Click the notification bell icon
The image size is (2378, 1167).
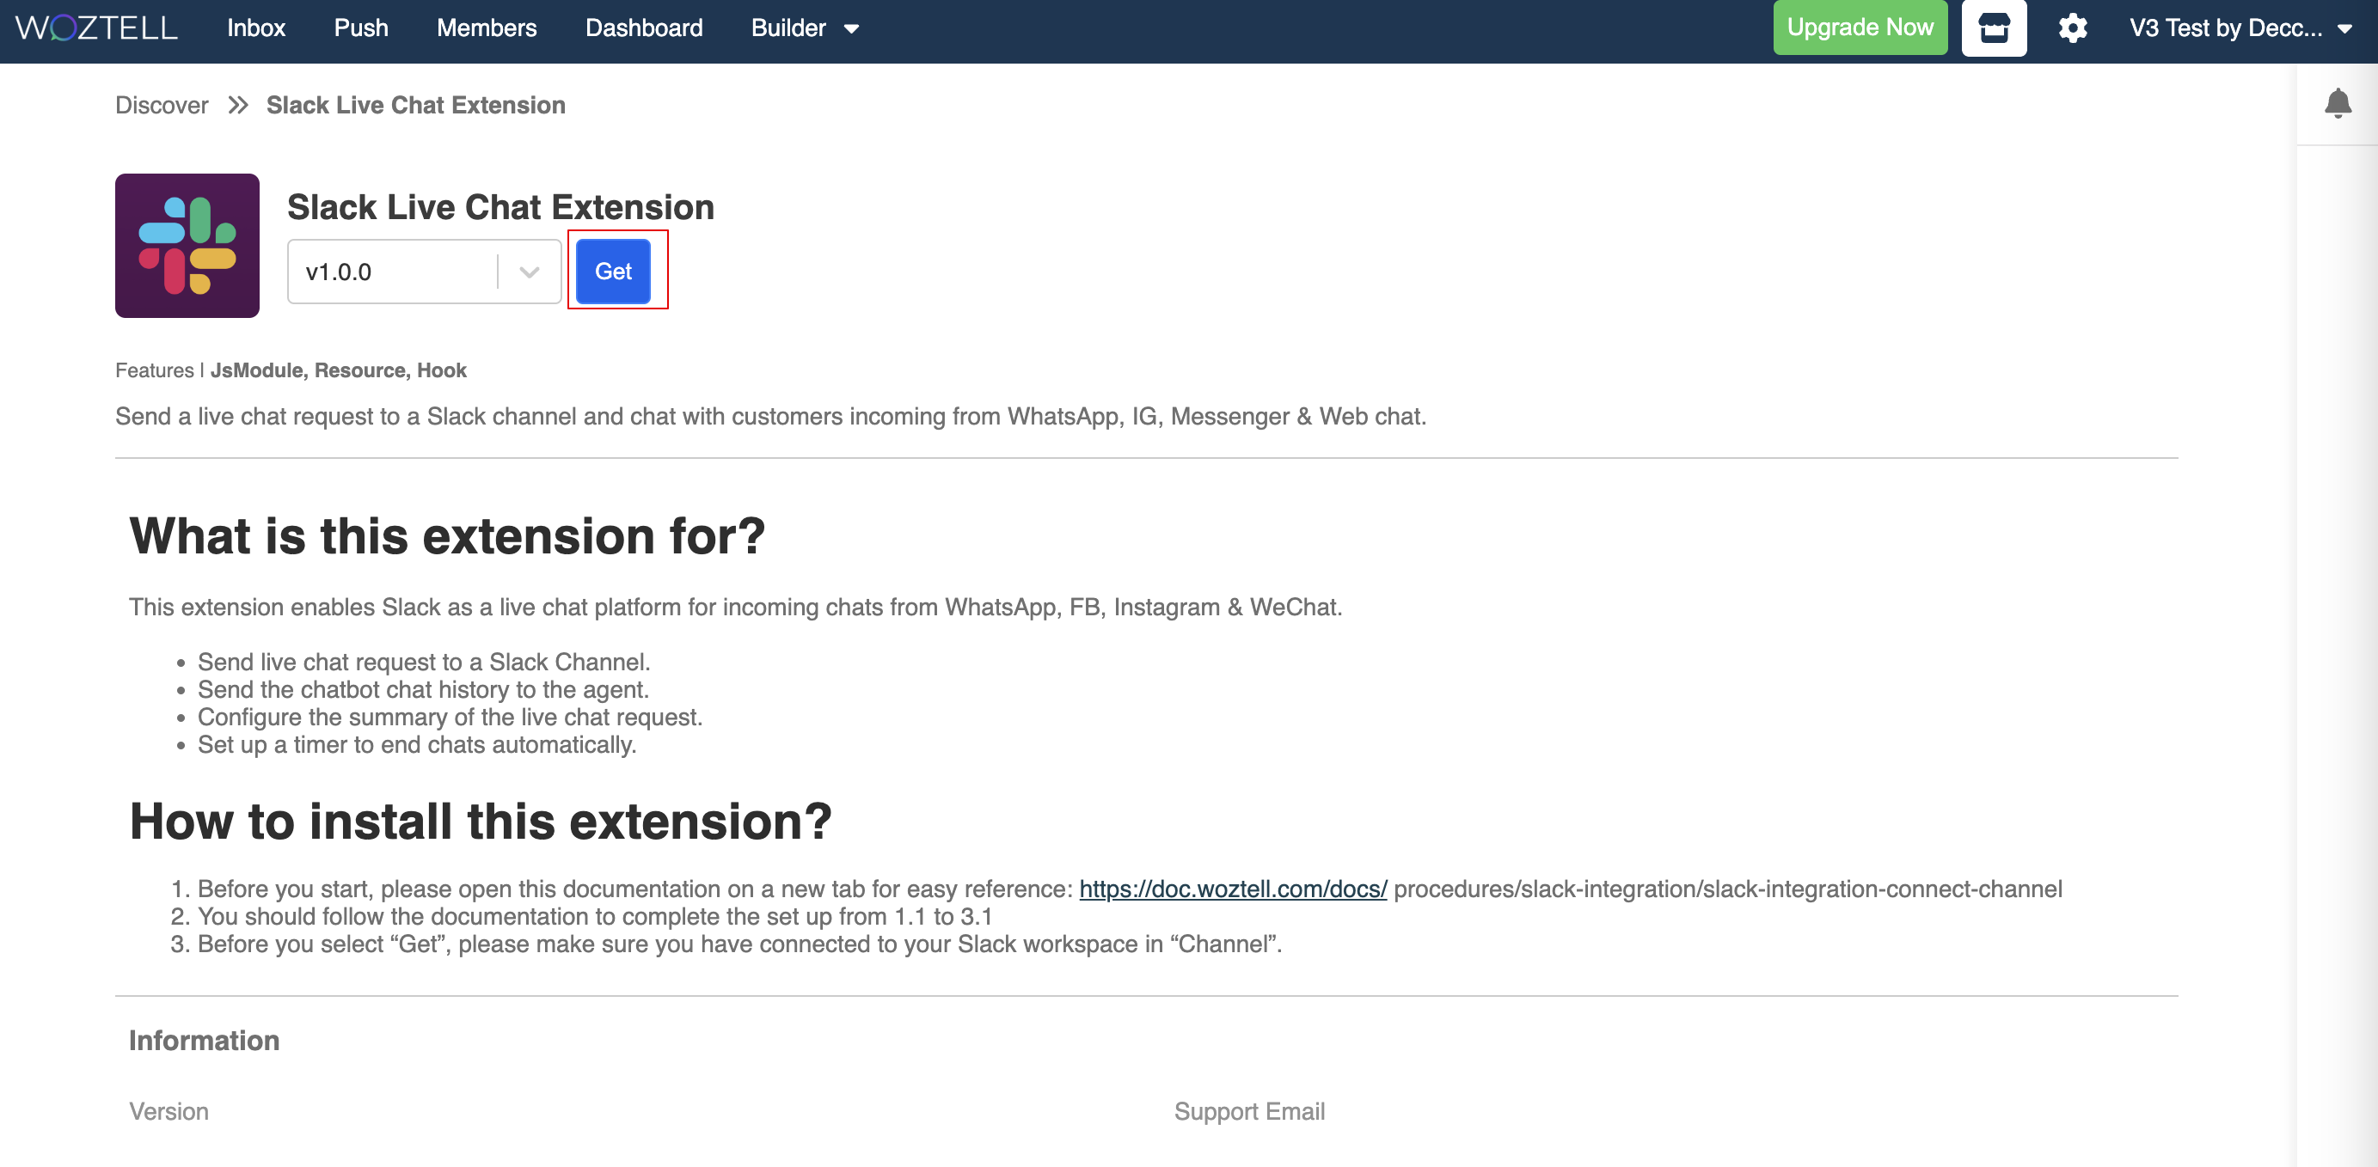[x=2338, y=103]
